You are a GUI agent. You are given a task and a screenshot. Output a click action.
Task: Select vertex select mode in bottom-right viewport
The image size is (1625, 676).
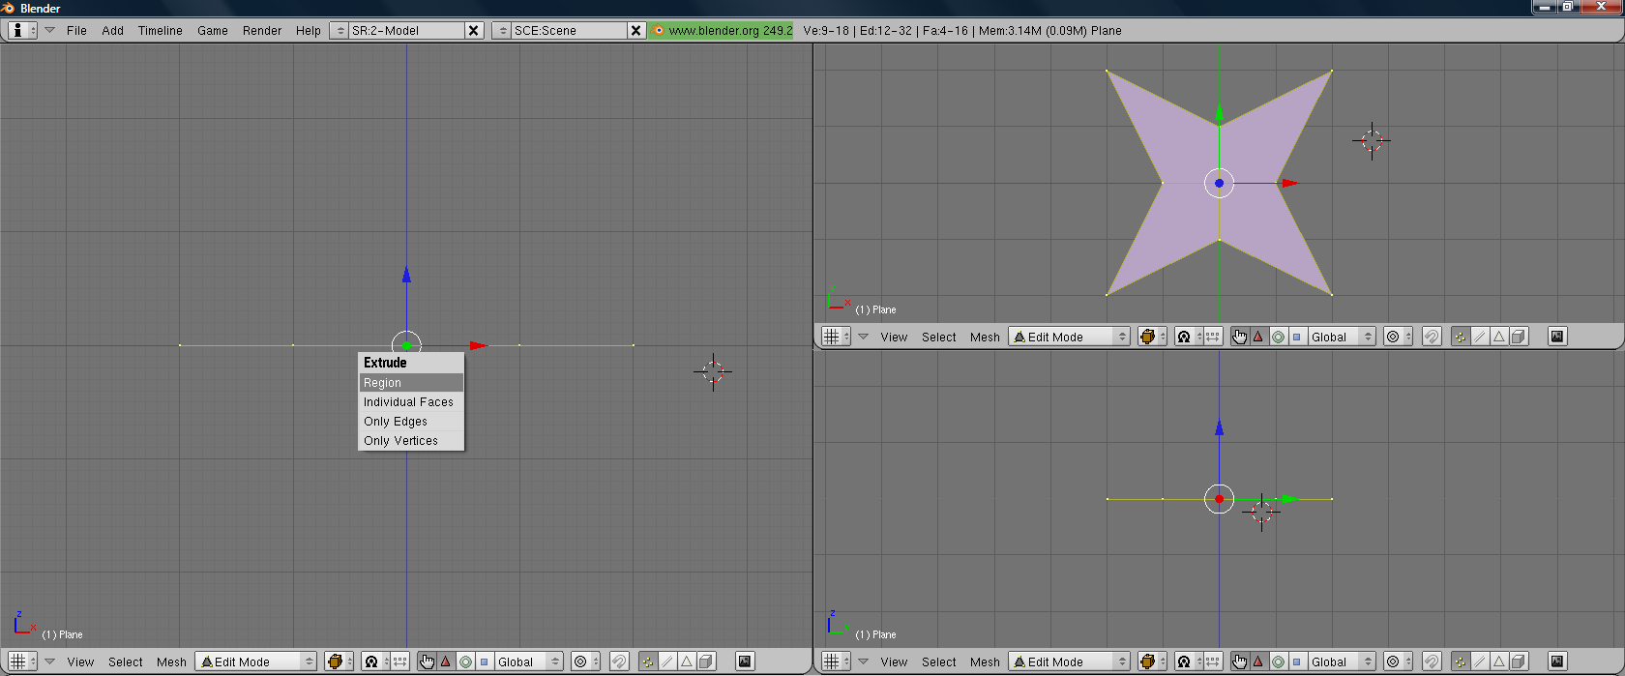tap(1461, 661)
